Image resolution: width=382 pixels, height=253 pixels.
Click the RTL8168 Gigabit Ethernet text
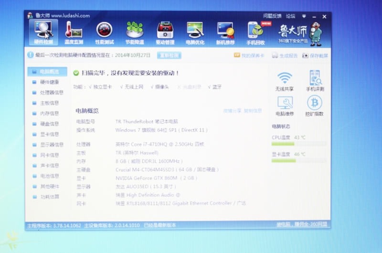tap(180, 203)
